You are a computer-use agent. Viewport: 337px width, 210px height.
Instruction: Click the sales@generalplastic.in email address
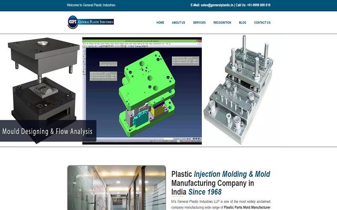coord(217,5)
